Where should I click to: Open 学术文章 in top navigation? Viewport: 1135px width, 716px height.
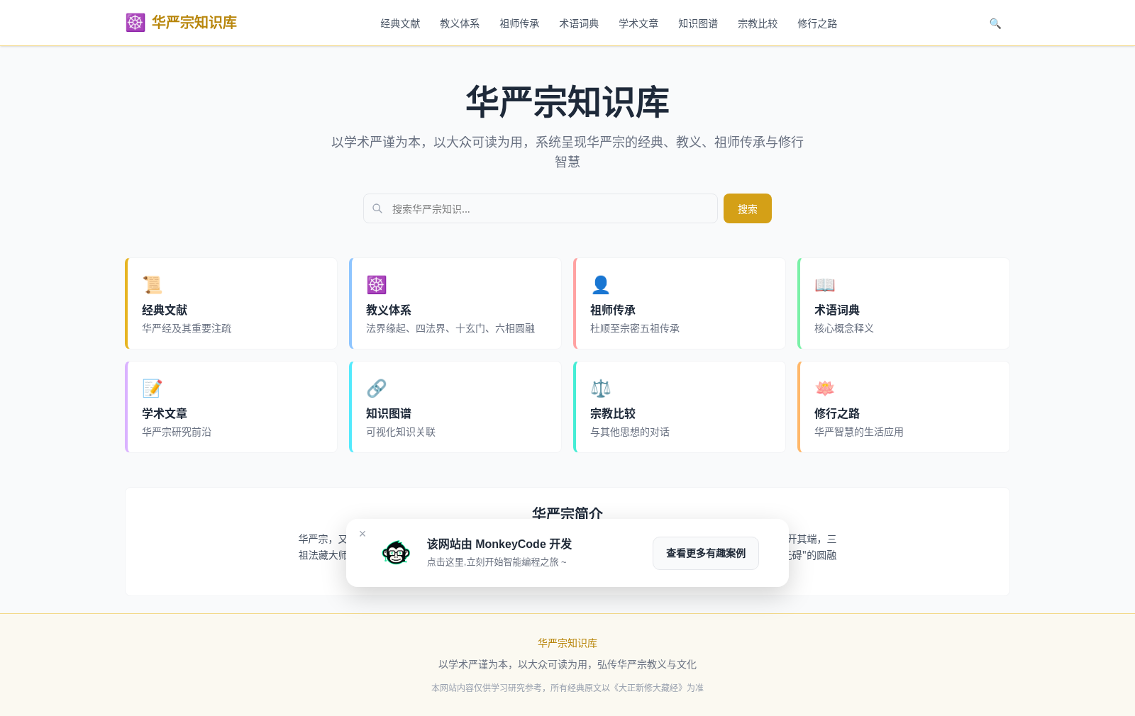coord(638,23)
